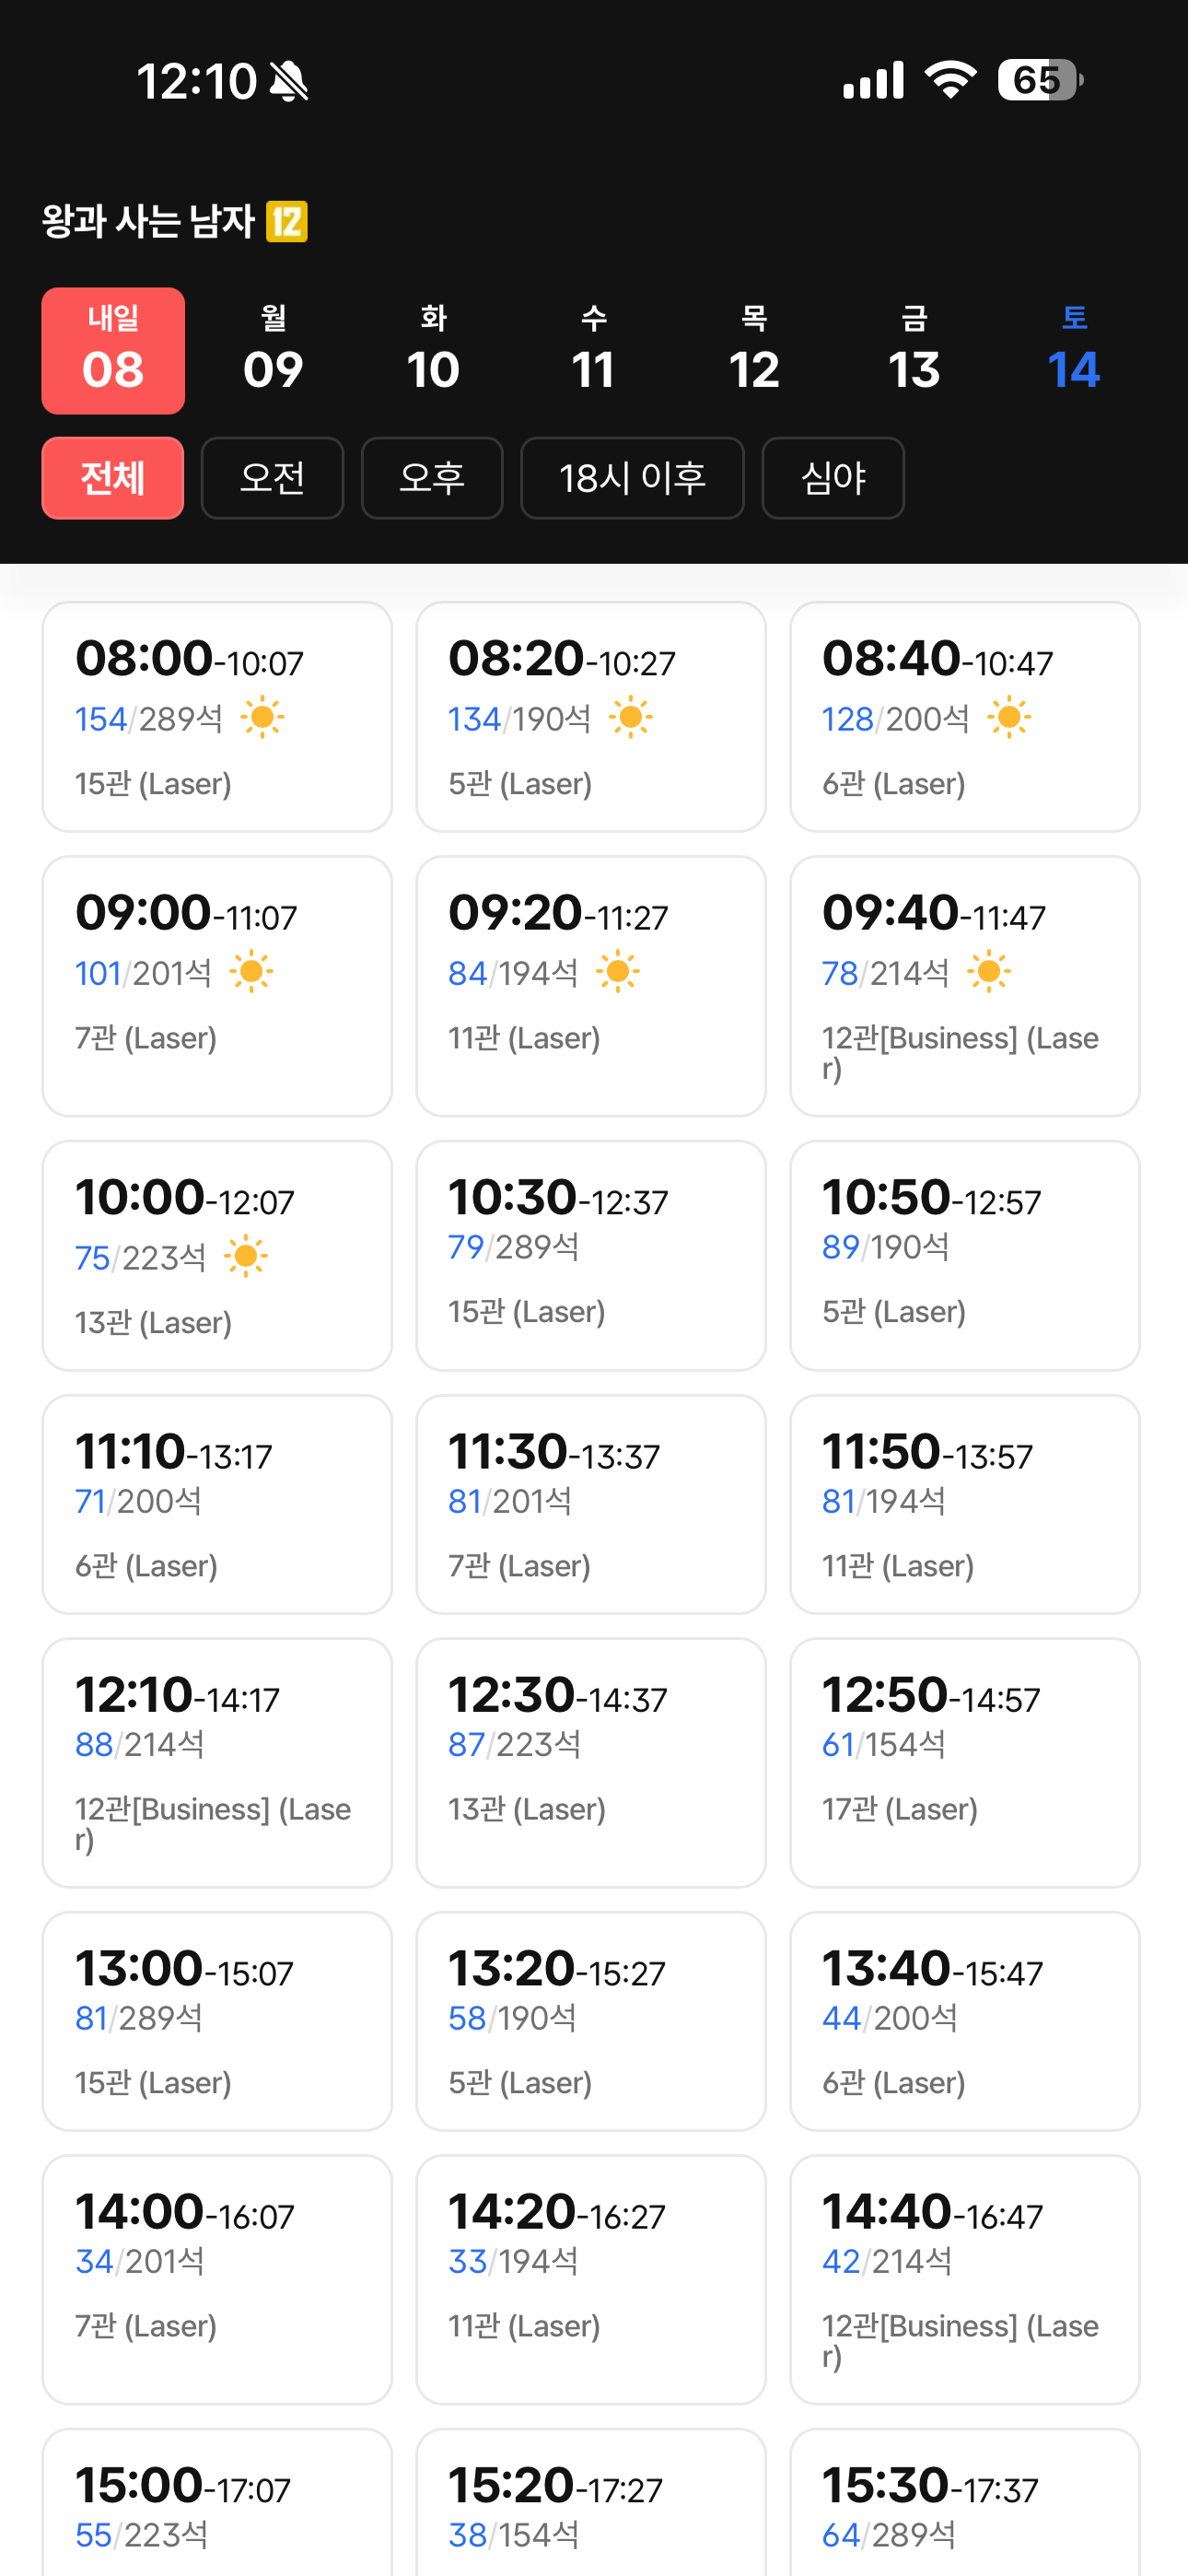1188x2576 pixels.
Task: Tap the 12 age-rating badge icon
Action: click(x=286, y=222)
